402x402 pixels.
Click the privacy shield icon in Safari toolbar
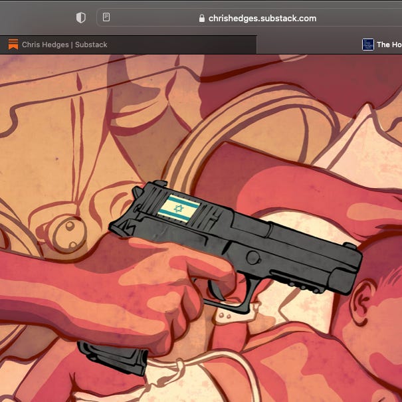point(81,18)
